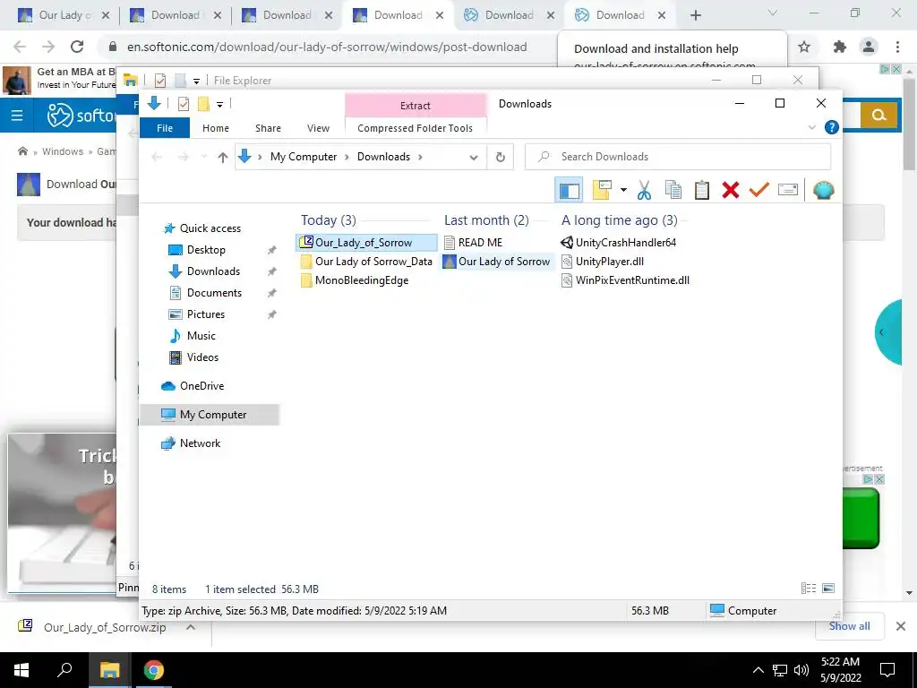Select Music in the navigation pane
Viewport: 917px width, 688px height.
[201, 336]
